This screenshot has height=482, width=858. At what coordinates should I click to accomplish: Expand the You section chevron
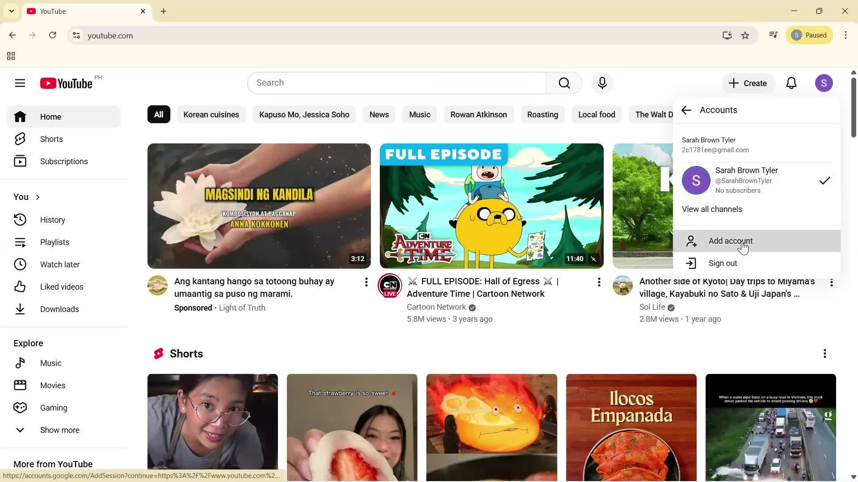[37, 197]
